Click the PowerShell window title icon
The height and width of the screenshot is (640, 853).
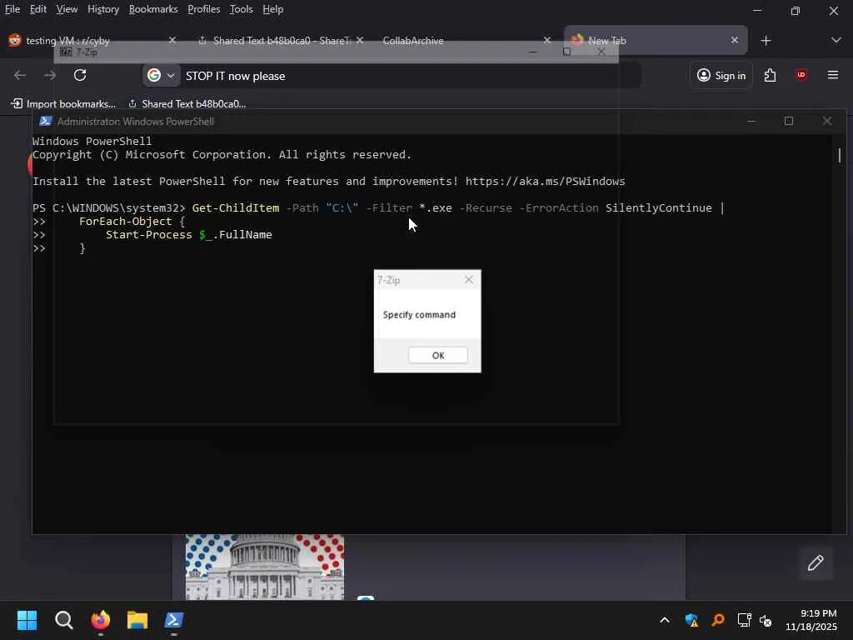coord(46,122)
